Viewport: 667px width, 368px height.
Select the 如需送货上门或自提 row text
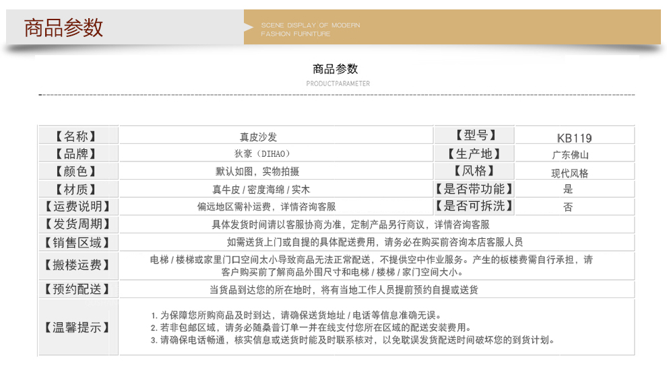tap(375, 242)
